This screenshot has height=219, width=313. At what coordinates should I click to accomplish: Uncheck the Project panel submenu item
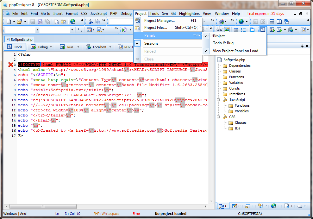(x=235, y=36)
